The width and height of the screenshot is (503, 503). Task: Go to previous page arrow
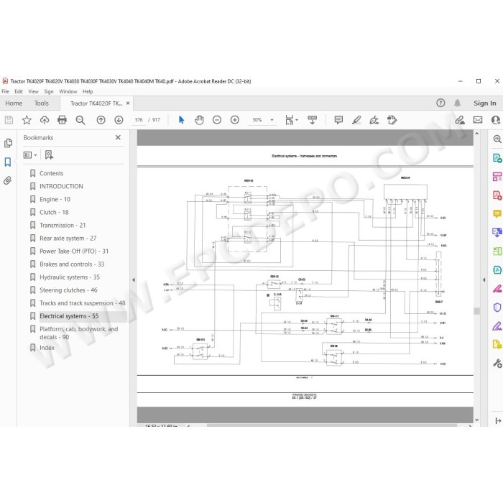point(101,120)
